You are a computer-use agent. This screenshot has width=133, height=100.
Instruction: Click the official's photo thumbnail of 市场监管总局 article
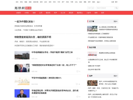coord(22,93)
